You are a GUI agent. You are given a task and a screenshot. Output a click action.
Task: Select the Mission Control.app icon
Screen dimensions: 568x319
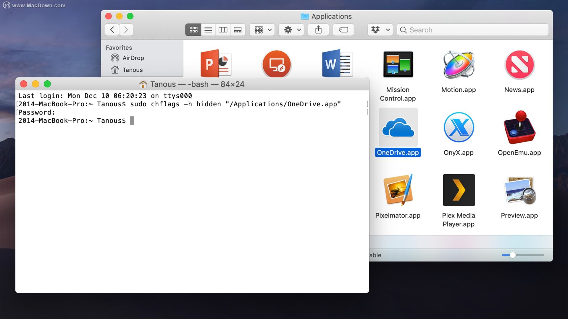(398, 64)
